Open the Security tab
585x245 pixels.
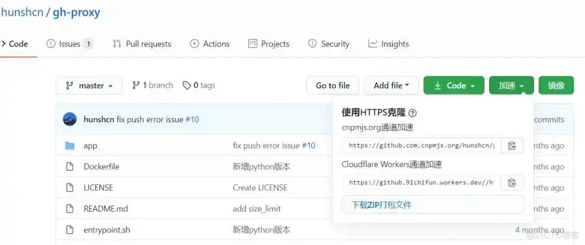(x=329, y=44)
